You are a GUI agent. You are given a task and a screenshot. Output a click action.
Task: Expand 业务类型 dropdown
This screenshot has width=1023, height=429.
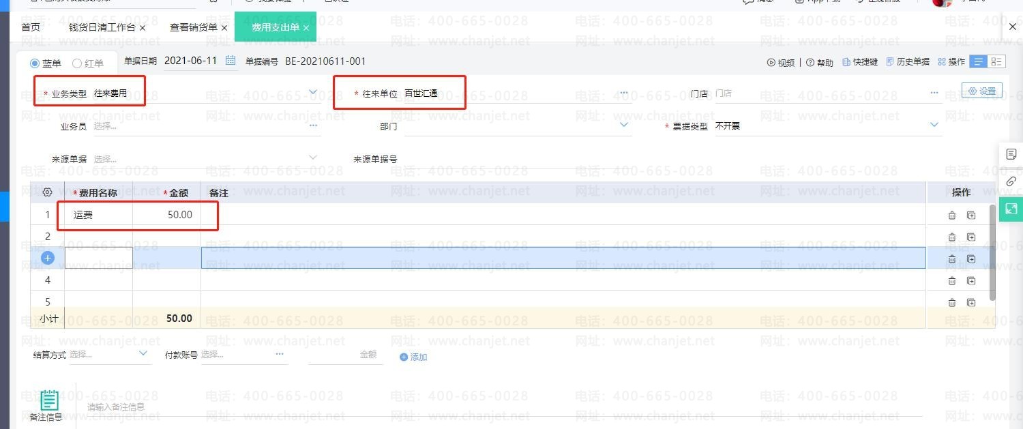click(x=313, y=92)
